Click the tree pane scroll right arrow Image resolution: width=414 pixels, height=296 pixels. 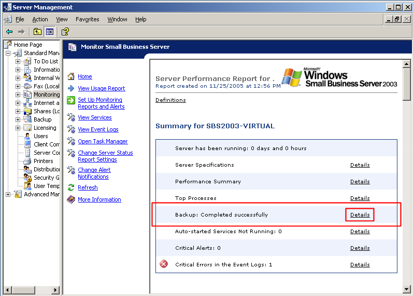[55, 290]
